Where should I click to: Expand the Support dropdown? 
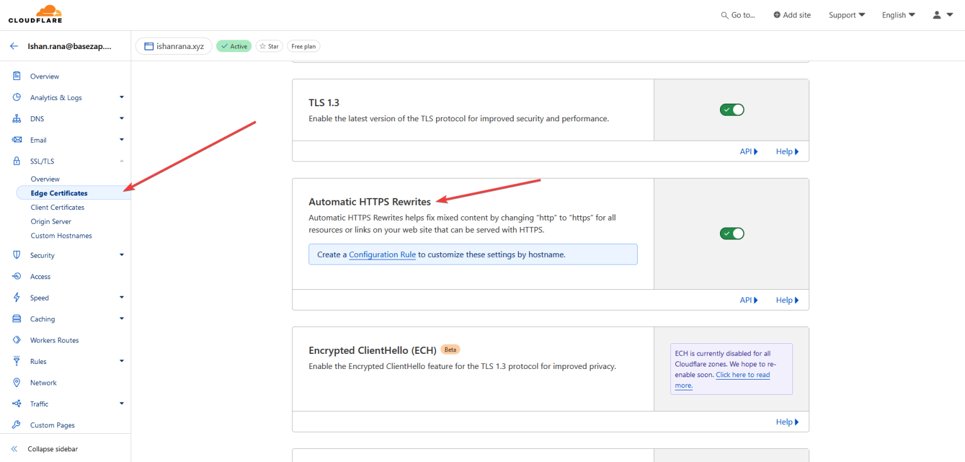click(846, 14)
